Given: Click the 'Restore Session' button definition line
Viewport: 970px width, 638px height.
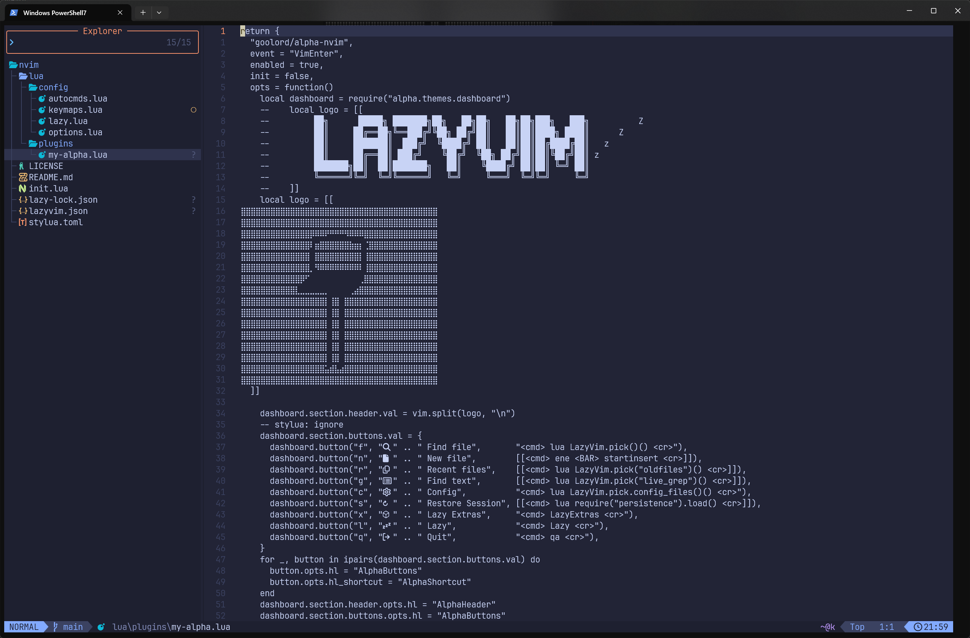Looking at the screenshot, I should click(515, 503).
